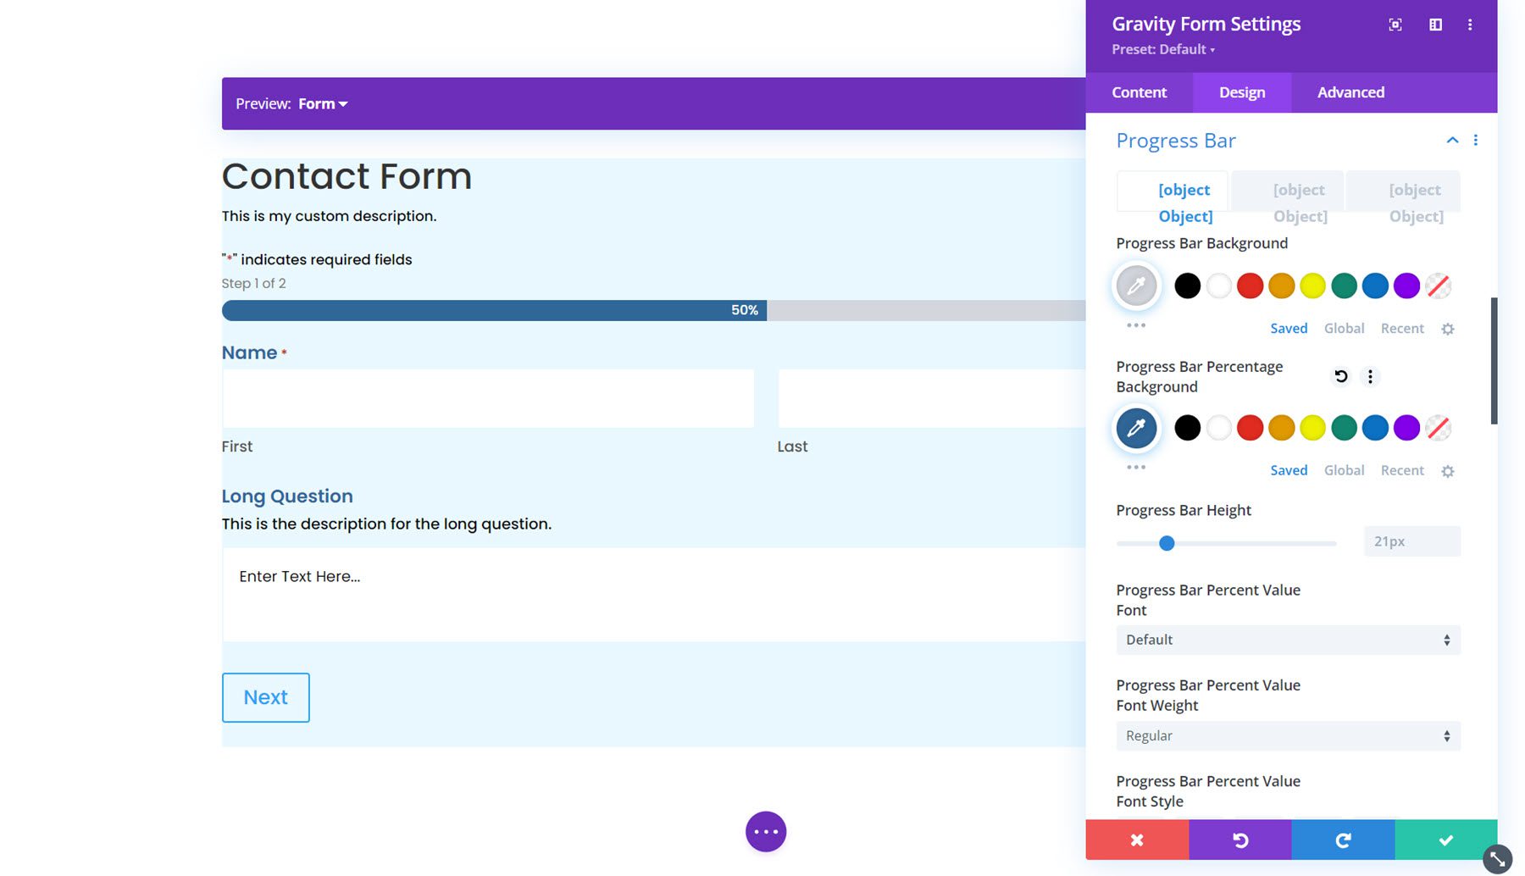Switch to the Content tab
The image size is (1525, 876).
tap(1138, 92)
